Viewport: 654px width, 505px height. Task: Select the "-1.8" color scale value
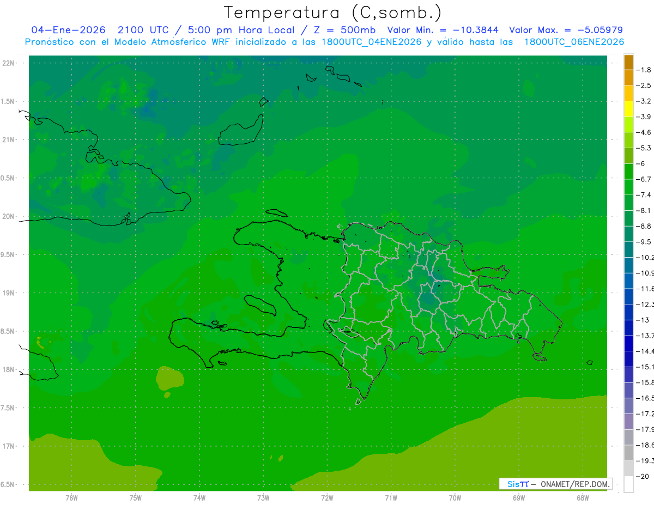644,70
